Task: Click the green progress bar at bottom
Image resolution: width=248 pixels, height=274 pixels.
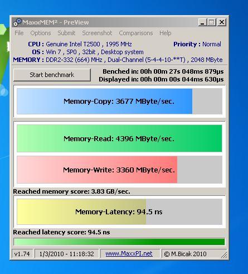Action: point(119,242)
